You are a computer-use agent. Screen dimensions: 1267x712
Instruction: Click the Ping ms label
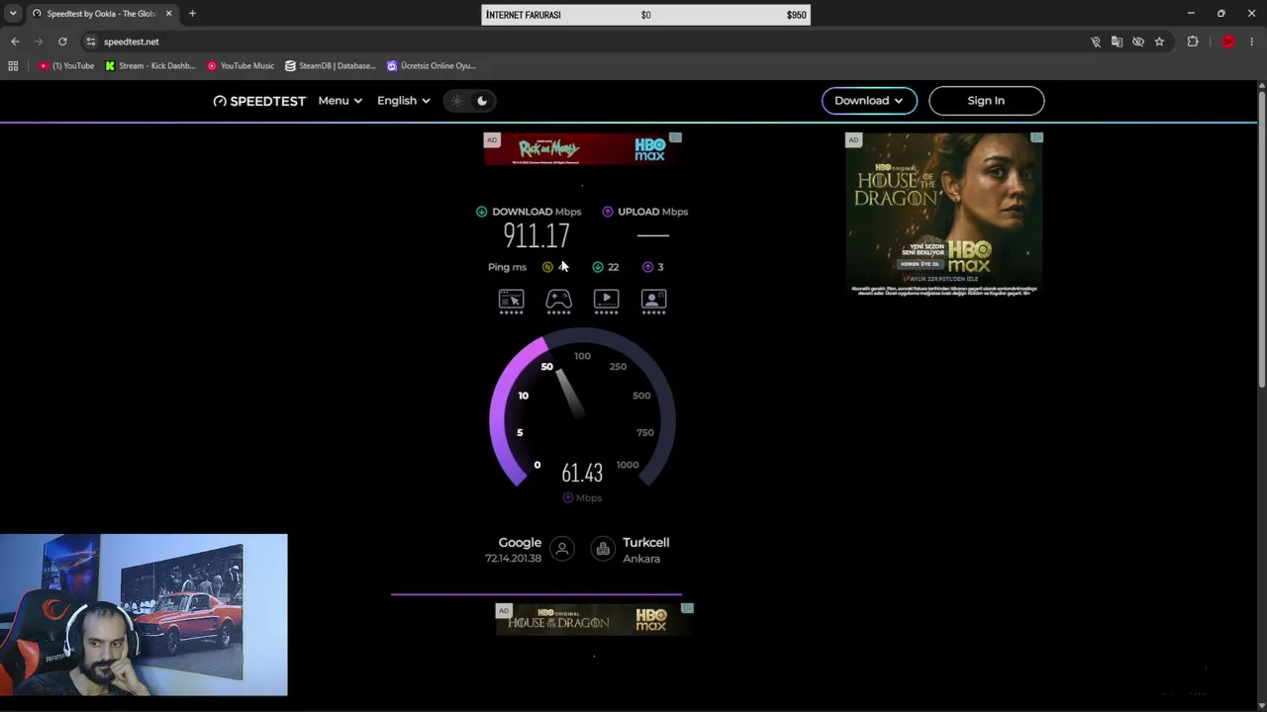tap(507, 267)
